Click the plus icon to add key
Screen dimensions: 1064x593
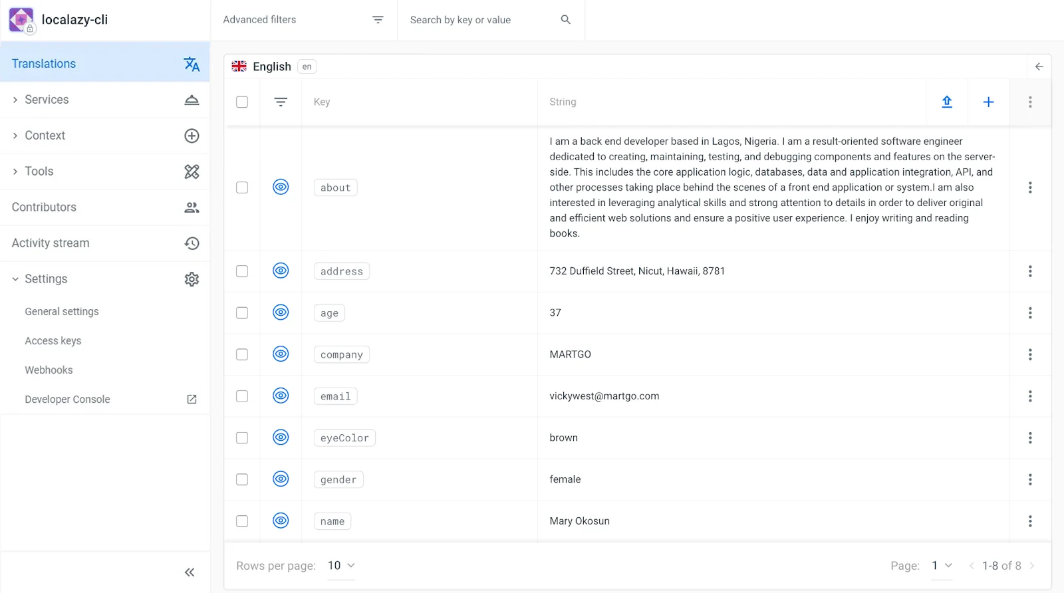(x=988, y=102)
